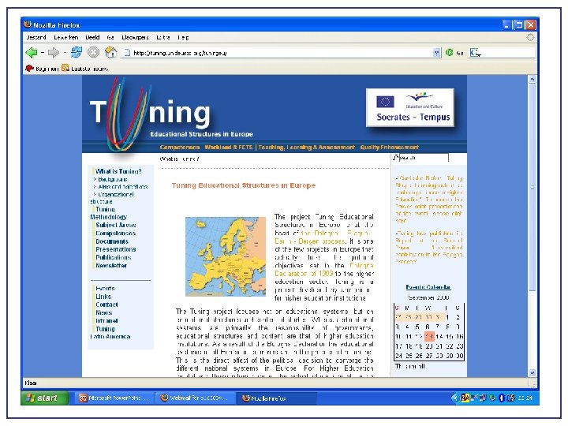The image size is (568, 426).
Task: Open the Ga menu
Action: (110, 37)
